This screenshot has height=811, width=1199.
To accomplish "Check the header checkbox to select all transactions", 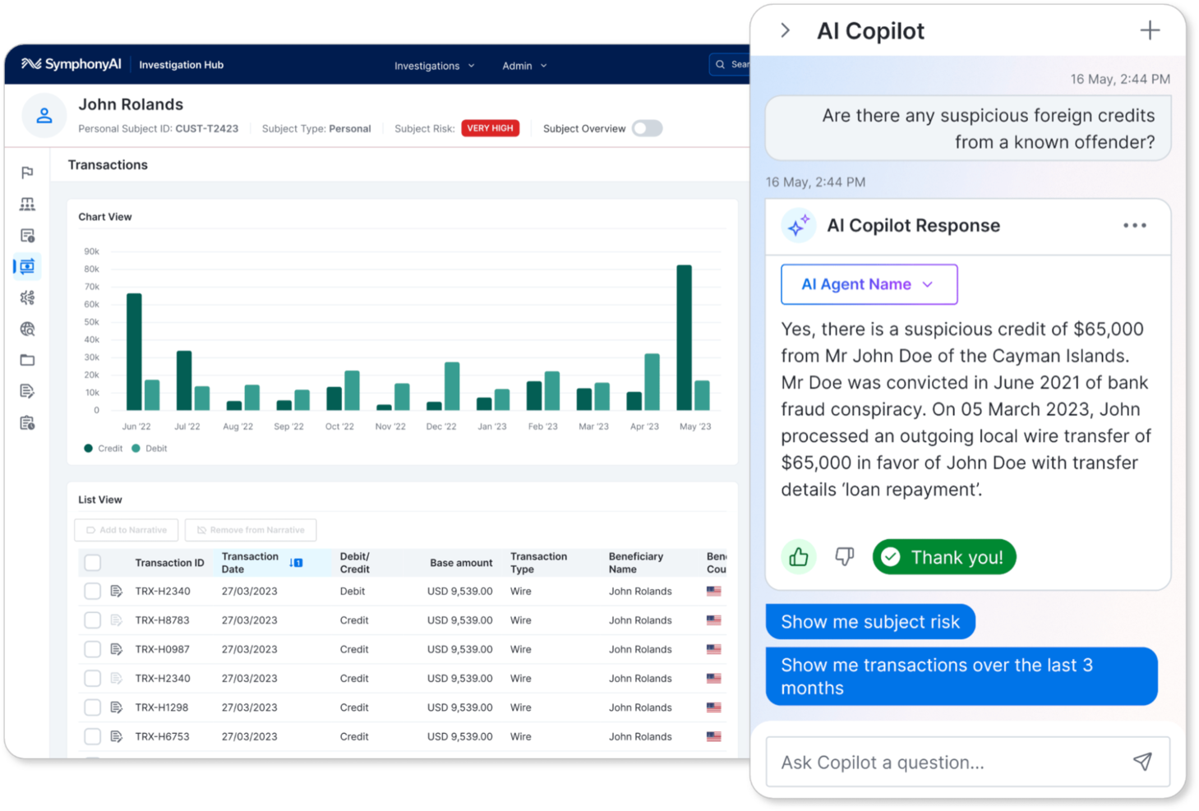I will pyautogui.click(x=92, y=562).
